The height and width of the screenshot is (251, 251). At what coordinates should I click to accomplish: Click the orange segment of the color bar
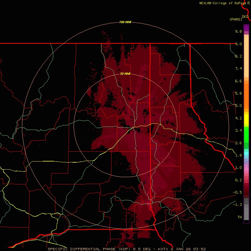246,96
